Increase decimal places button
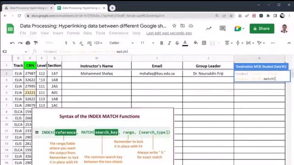 coord(89,43)
